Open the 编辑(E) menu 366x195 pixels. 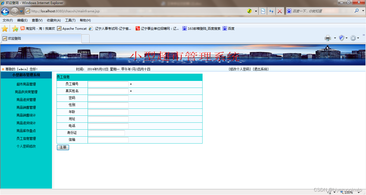22,20
